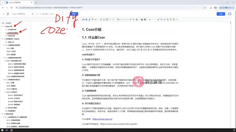This screenshot has width=236, height=132.
Task: Open the https://www.coze.cn/ link
Action: pyautogui.click(x=103, y=119)
